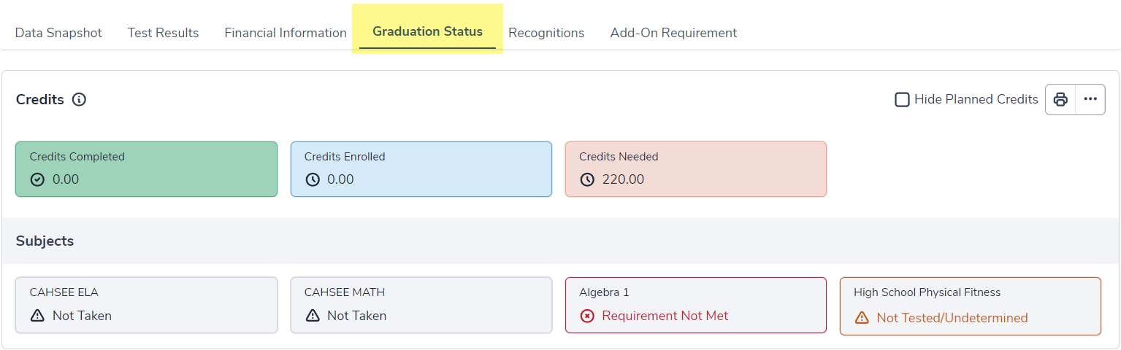Print the graduation status credits
Viewport: 1121px width, 350px height.
pos(1060,99)
